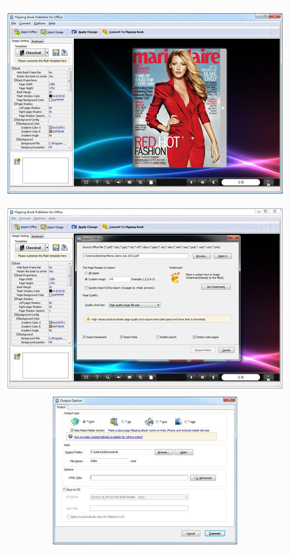Click the Mac app output type icon

(x=178, y=422)
